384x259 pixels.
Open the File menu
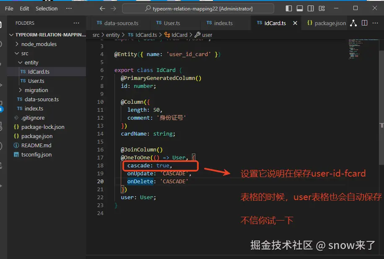coord(9,8)
